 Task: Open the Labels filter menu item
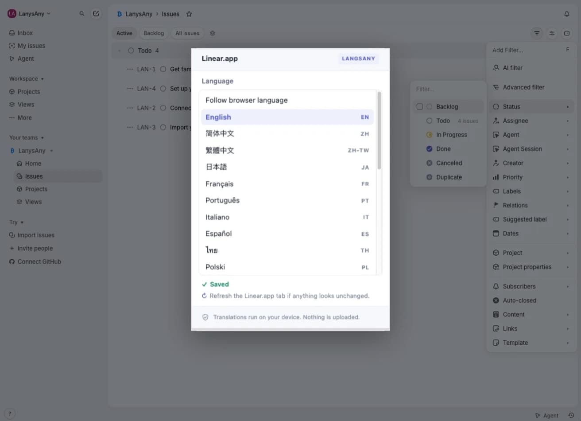click(531, 191)
